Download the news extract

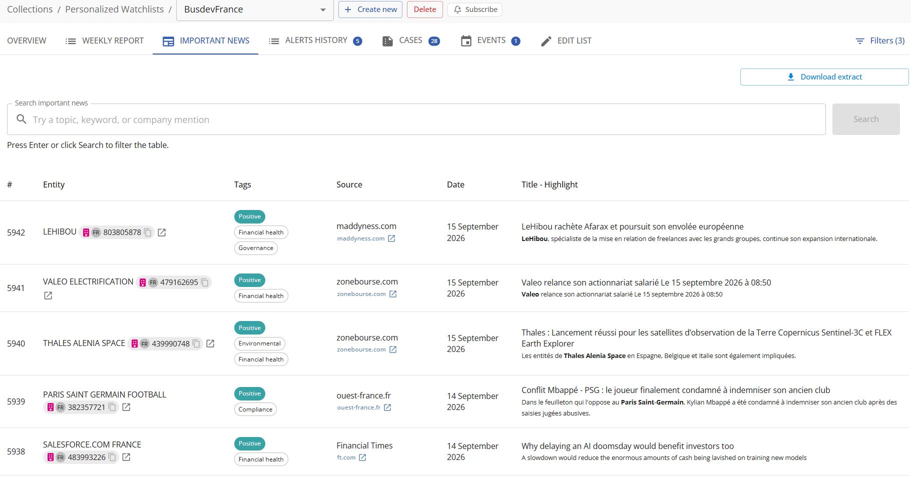coord(824,77)
